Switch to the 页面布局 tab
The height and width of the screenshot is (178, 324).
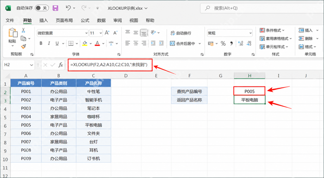coord(64,20)
